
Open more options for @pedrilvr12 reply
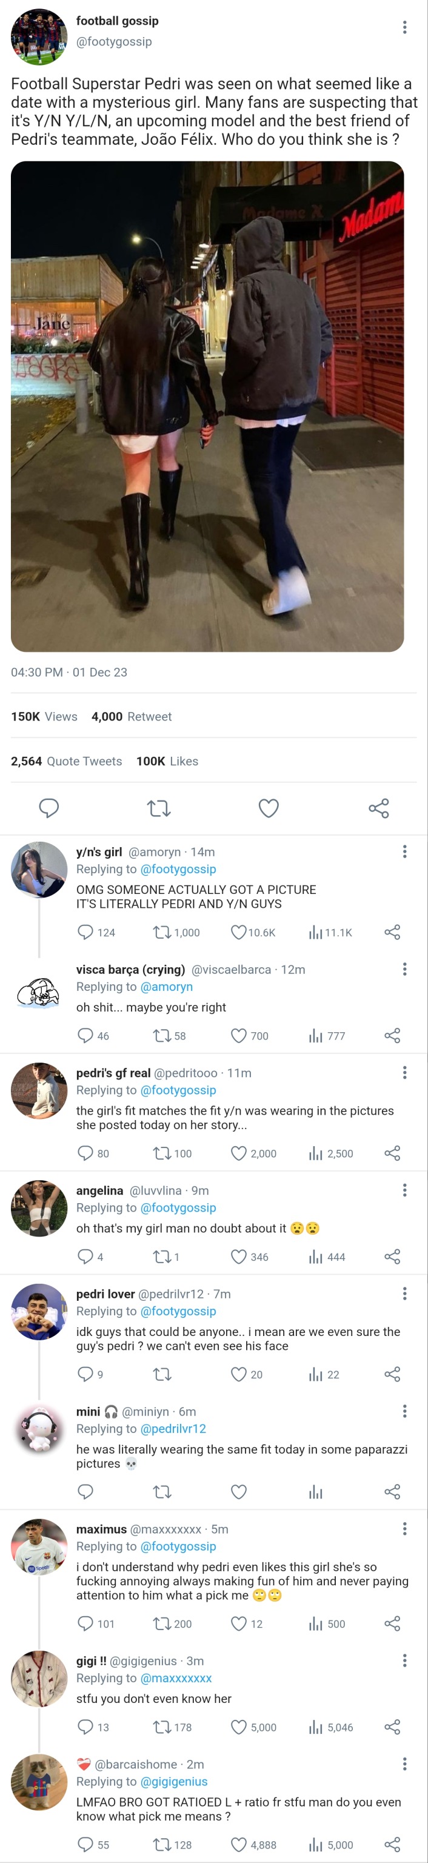point(404,1293)
